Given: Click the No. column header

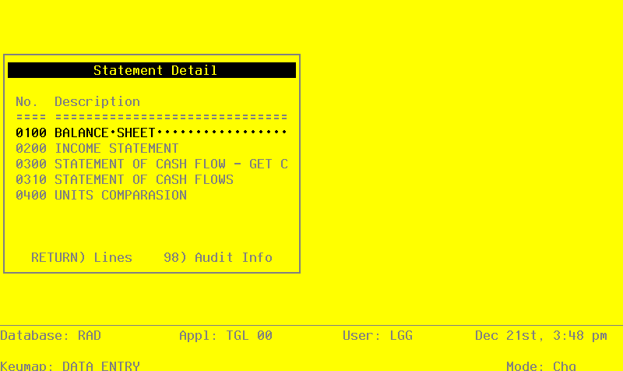Looking at the screenshot, I should pos(26,101).
